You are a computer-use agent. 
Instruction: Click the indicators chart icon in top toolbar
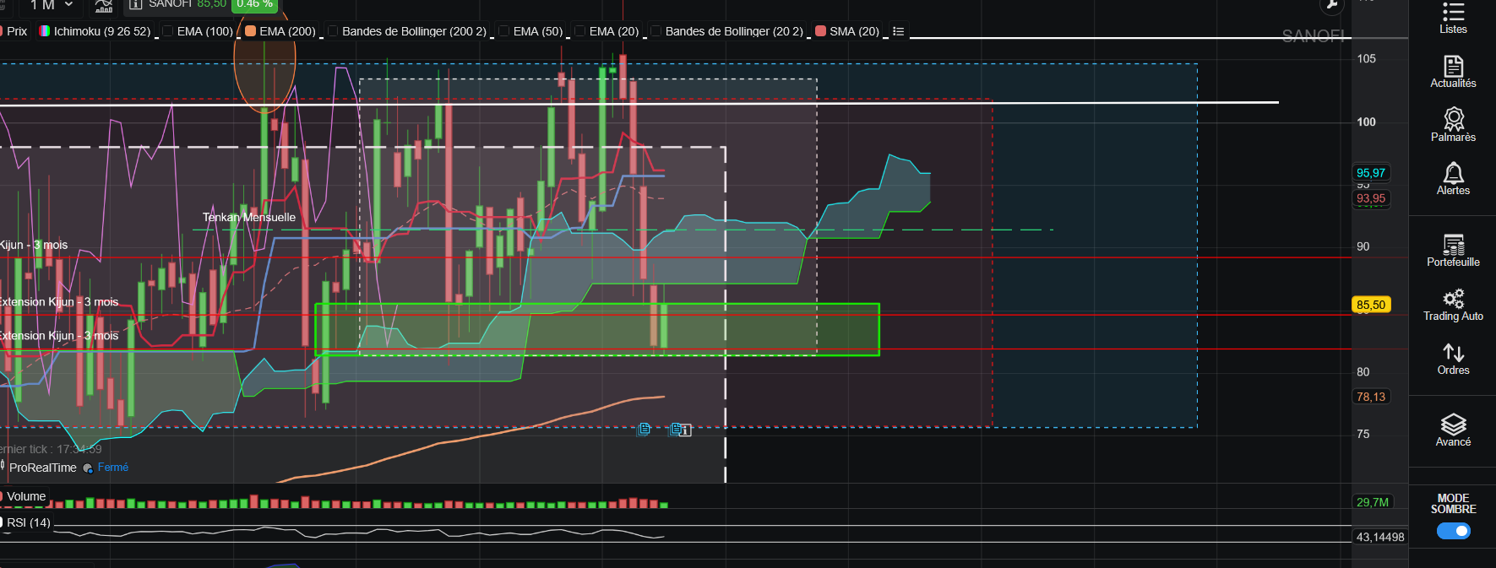pos(104,5)
